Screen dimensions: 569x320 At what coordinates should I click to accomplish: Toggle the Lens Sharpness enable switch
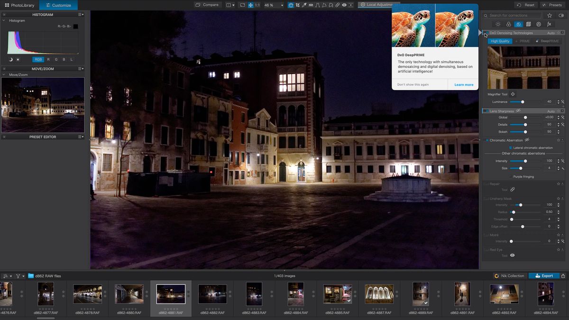pos(486,111)
